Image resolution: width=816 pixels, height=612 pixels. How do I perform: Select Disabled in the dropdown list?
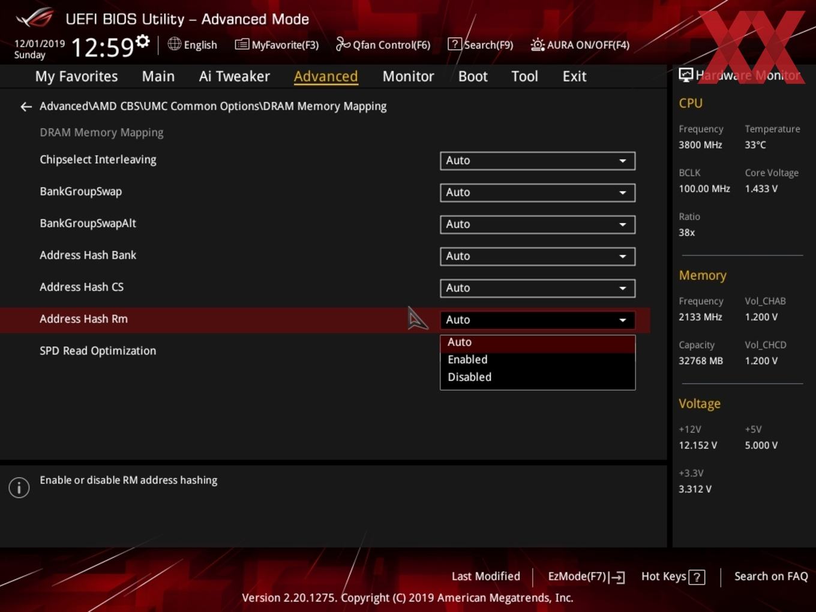(538, 377)
